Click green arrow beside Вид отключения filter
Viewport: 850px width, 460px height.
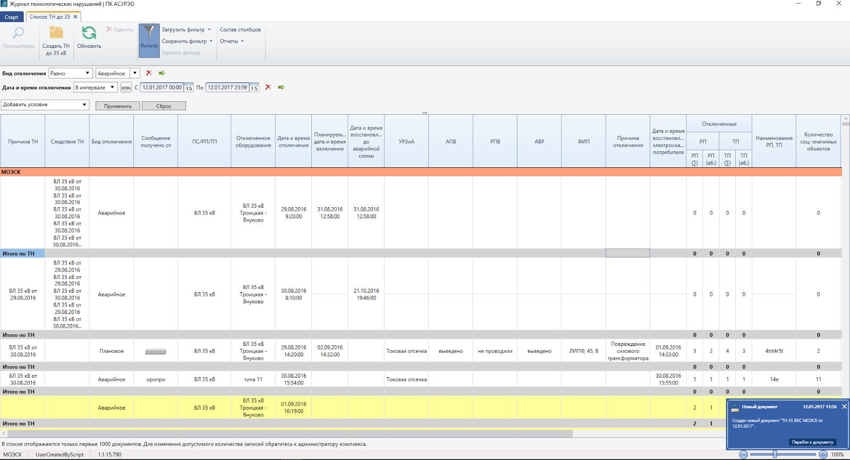point(162,73)
